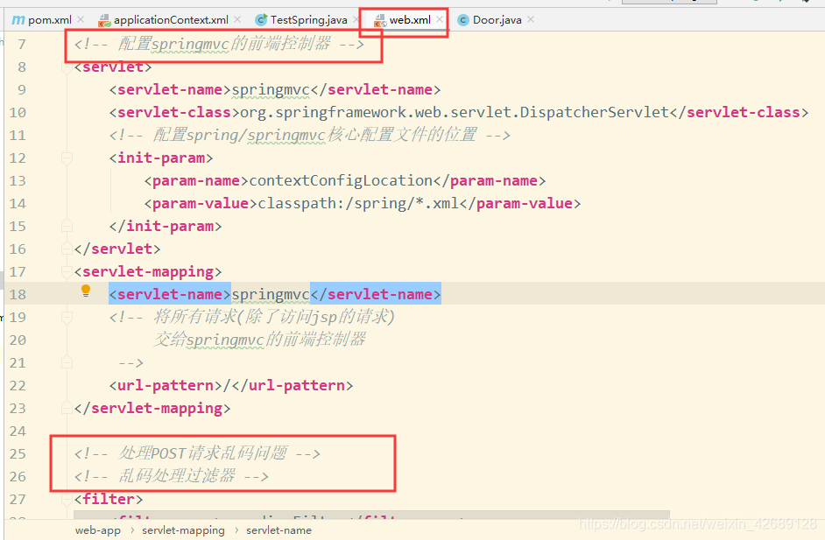
Task: Click the Maven icon on pom.xml tab
Action: pos(18,20)
